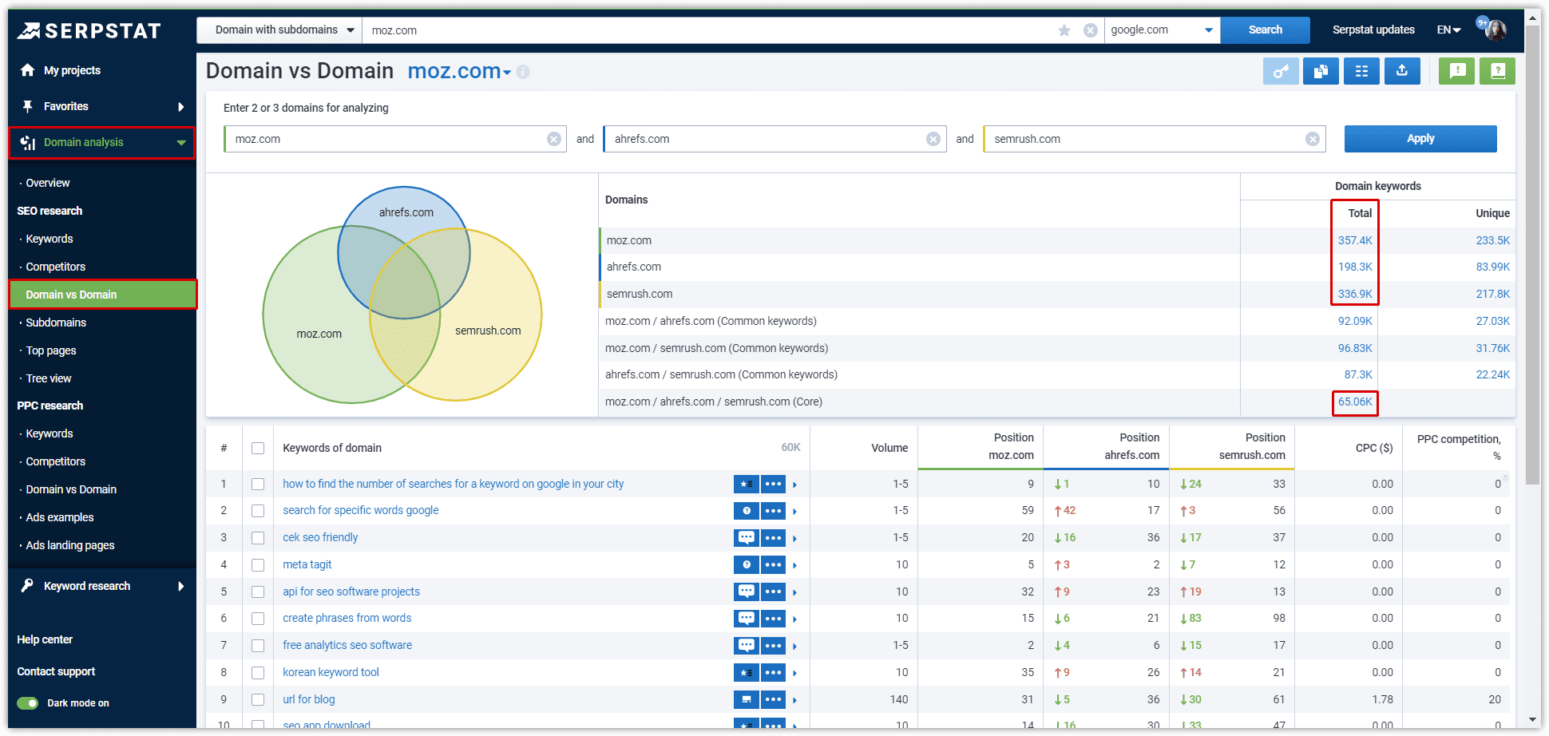Collapse the Domain analysis section
1549x736 pixels.
[x=181, y=143]
